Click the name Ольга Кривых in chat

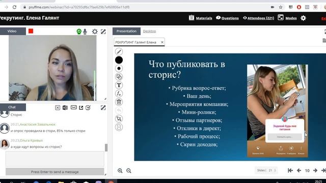[x=31, y=140]
